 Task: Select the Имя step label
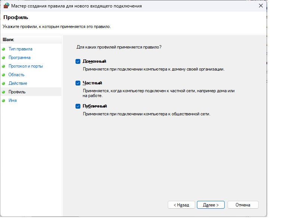tap(12, 100)
